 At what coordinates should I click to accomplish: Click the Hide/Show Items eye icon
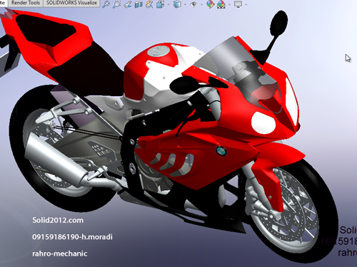(x=193, y=4)
